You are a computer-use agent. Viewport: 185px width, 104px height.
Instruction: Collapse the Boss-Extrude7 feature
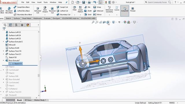[x=3, y=60]
